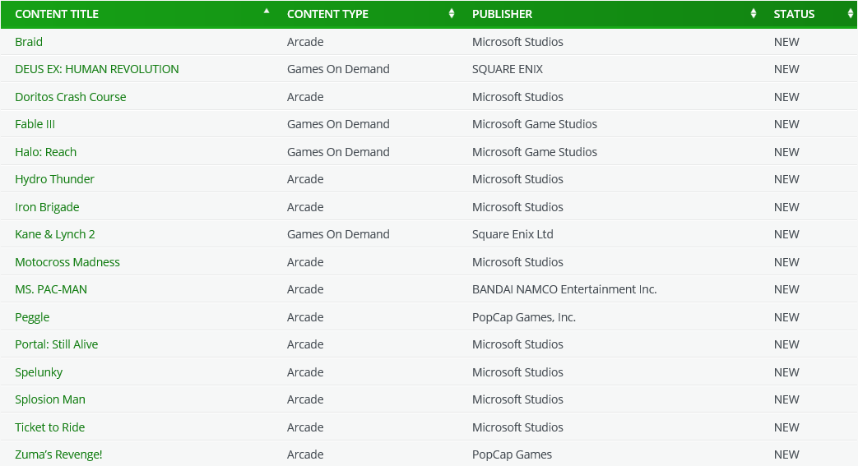Click the STATUS column header
The width and height of the screenshot is (858, 466).
[794, 14]
